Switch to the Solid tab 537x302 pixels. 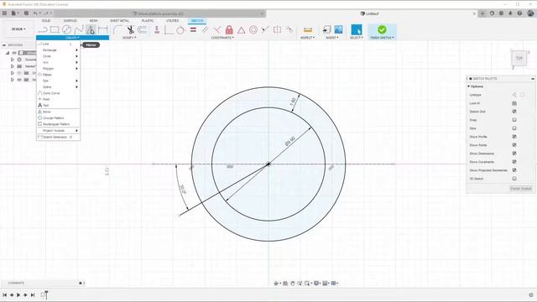(x=46, y=21)
